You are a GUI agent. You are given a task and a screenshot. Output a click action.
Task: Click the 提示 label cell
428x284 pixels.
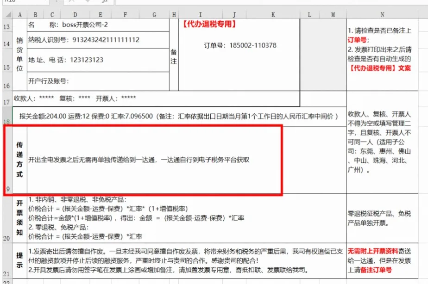[x=19, y=260]
